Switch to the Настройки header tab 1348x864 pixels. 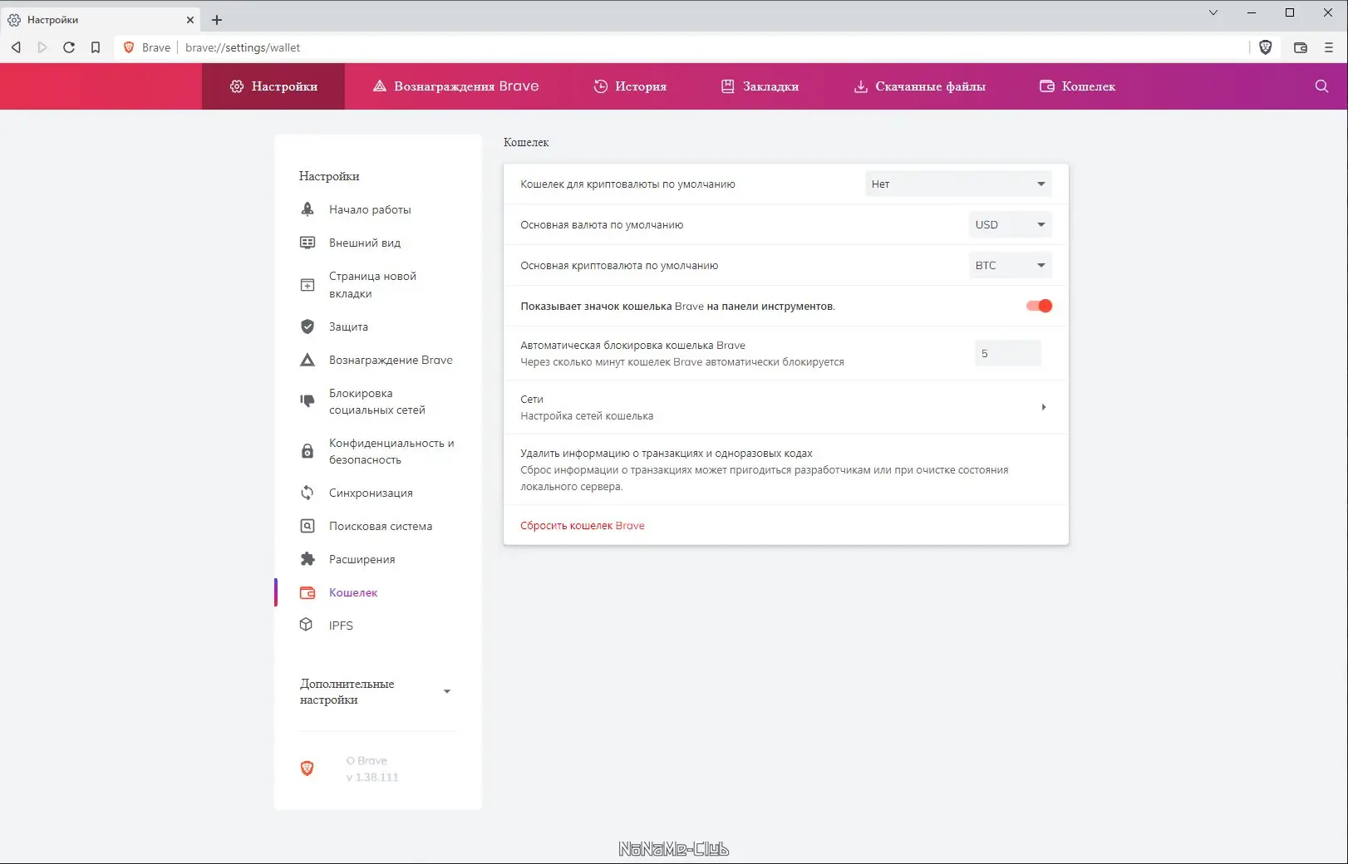pos(273,86)
